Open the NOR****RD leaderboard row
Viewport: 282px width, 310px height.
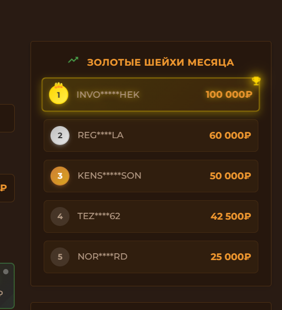(x=151, y=257)
